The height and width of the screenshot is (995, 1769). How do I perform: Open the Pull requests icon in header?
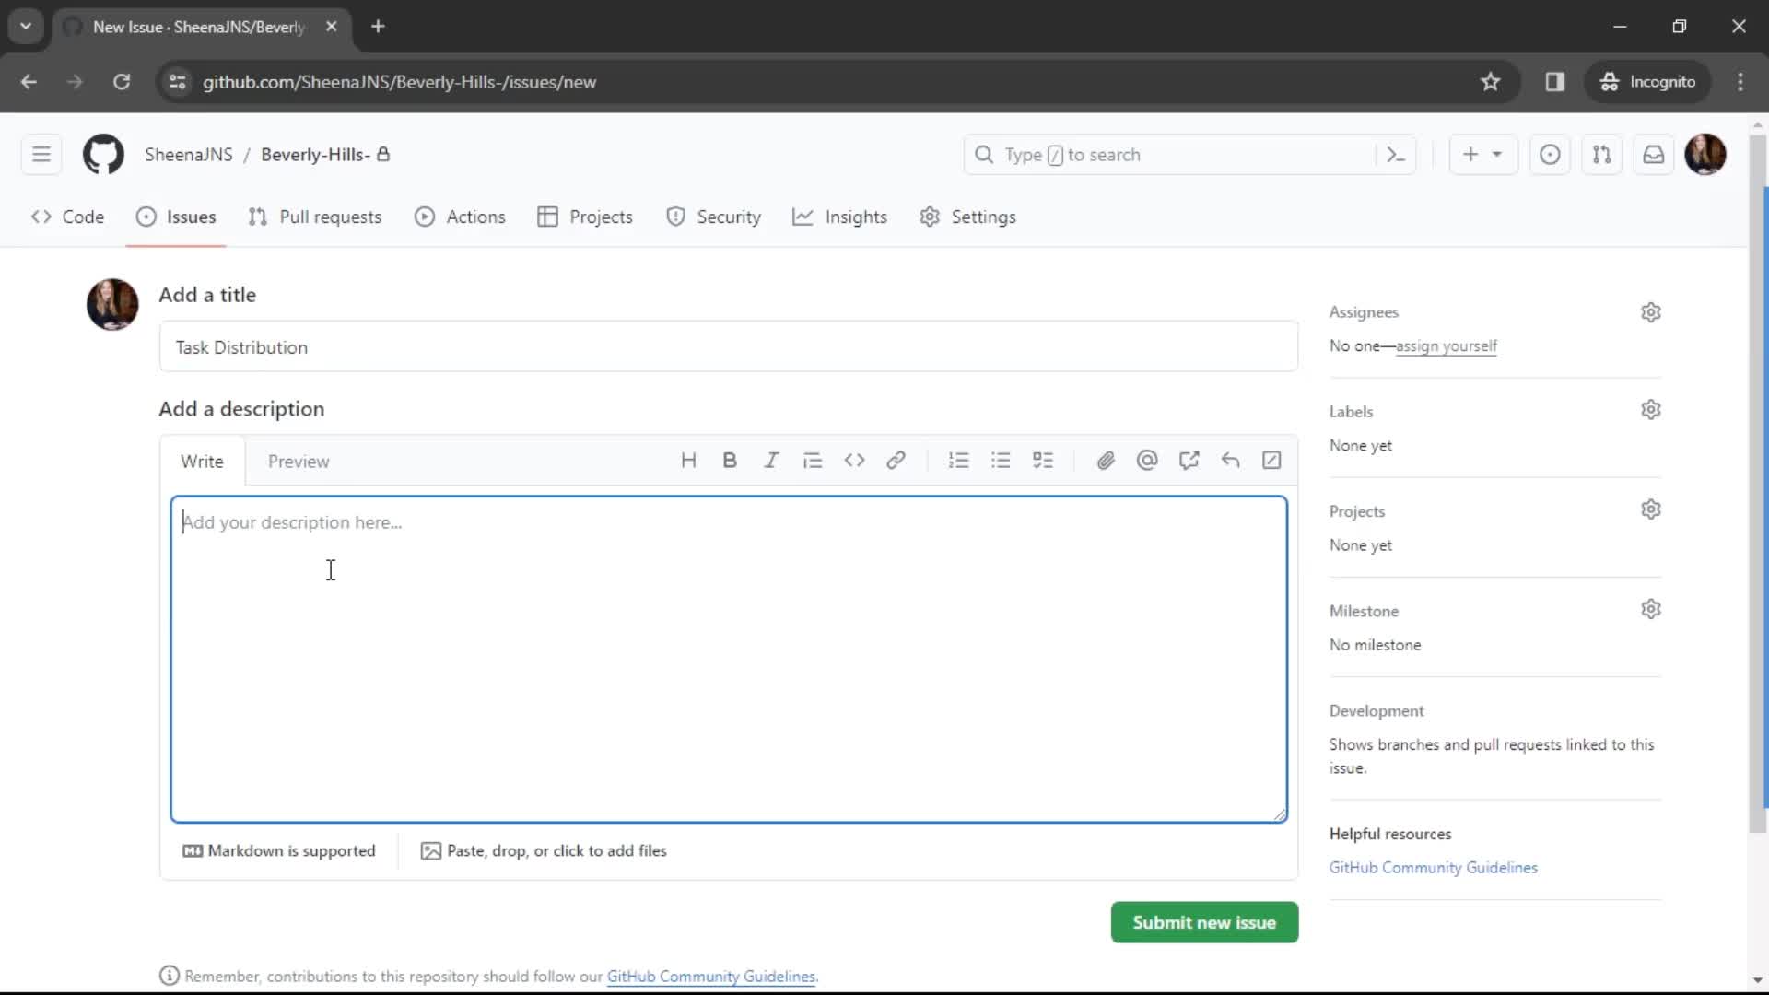[x=1602, y=155]
